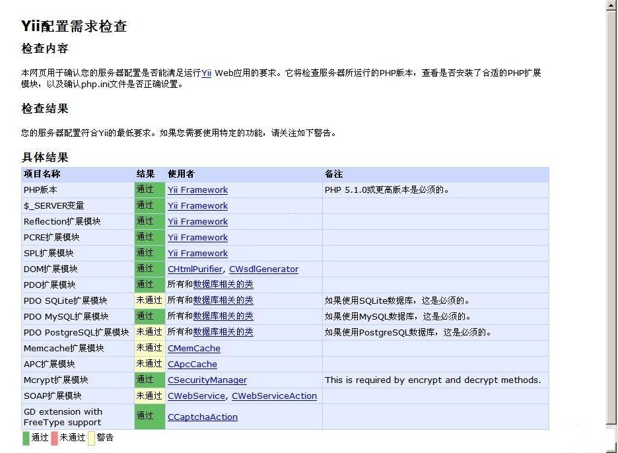Click the yellow 警告 legend swatch
This screenshot has width=618, height=453.
coord(90,438)
